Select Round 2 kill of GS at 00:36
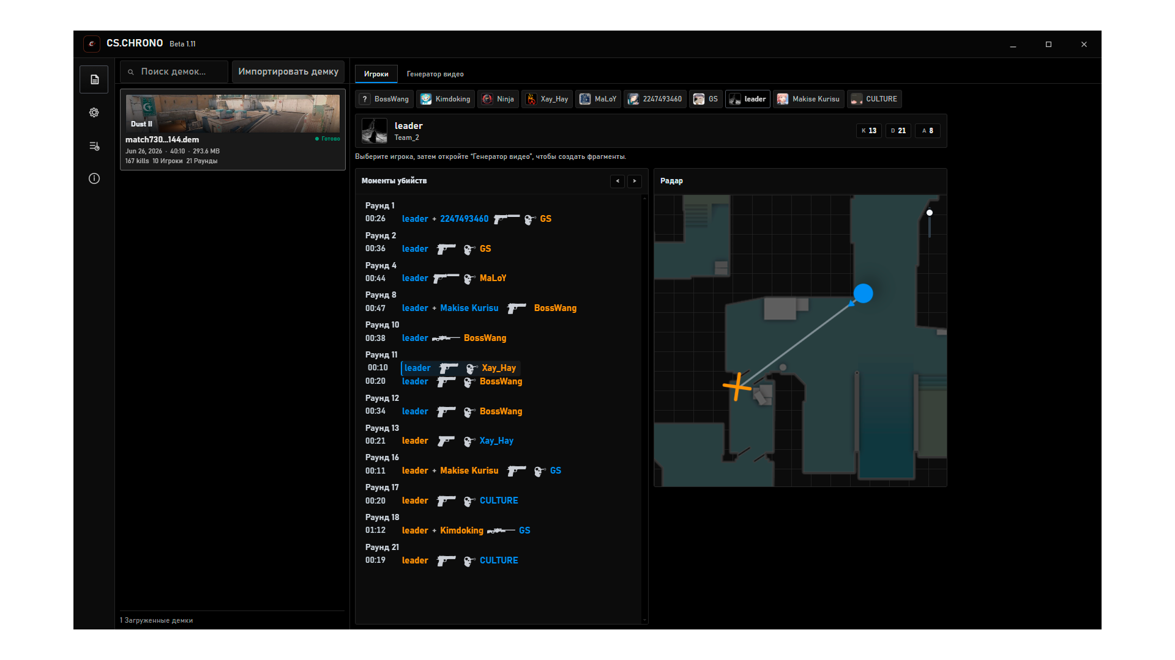The image size is (1175, 660). [x=428, y=249]
